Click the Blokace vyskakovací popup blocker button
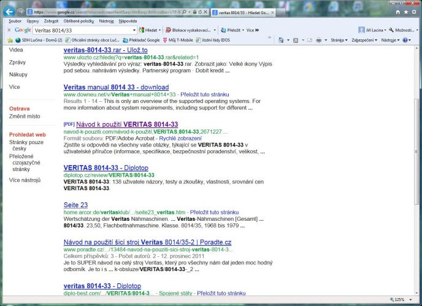Viewport: 422px width, 306px height. point(188,30)
